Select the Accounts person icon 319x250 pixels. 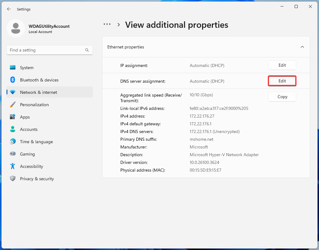(13, 129)
